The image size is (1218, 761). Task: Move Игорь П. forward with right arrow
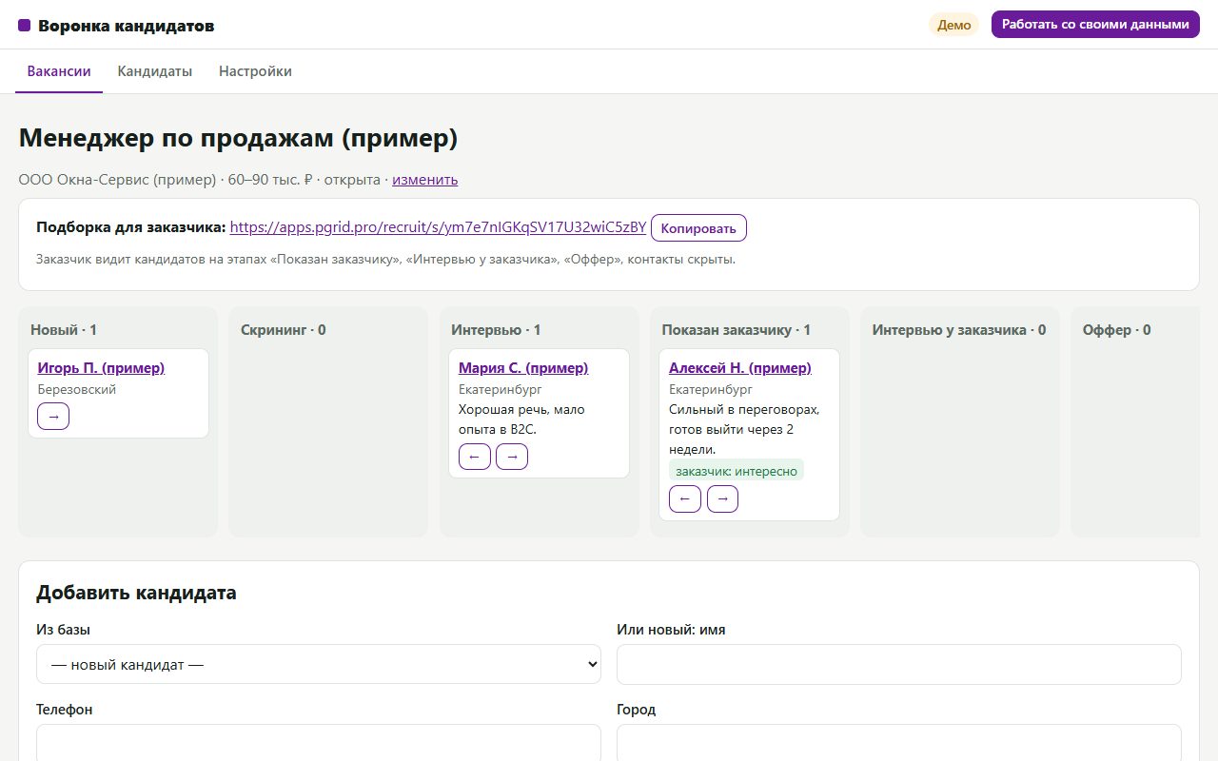(53, 417)
